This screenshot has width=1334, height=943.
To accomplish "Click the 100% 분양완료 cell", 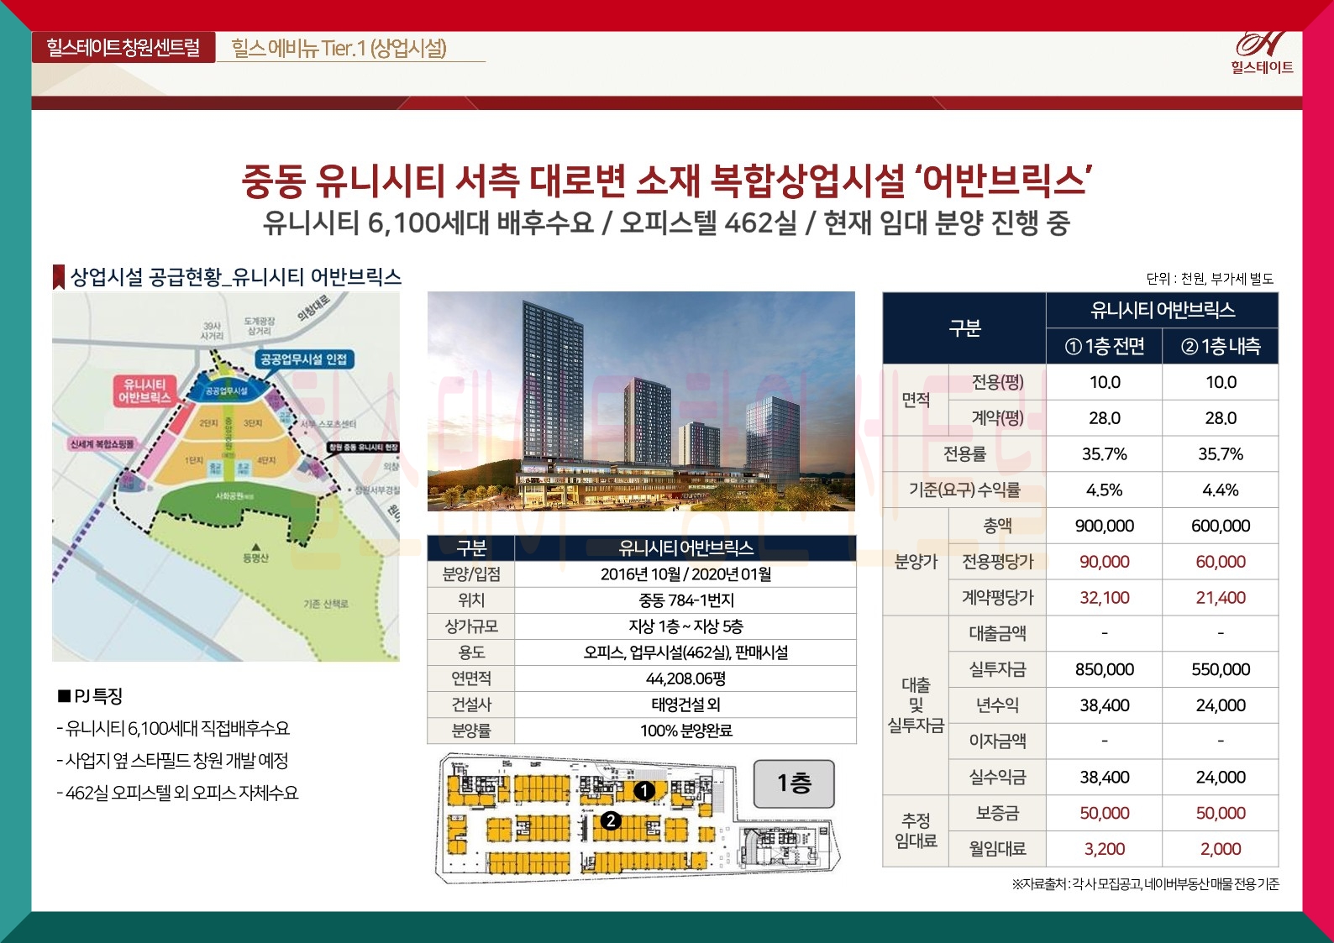I will [685, 731].
